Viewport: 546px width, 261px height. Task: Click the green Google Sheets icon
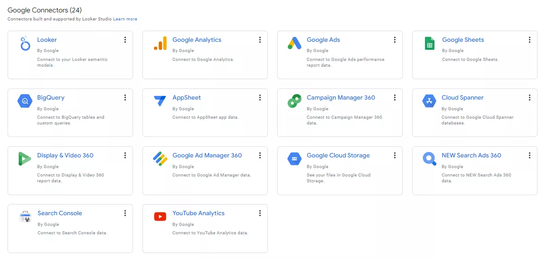point(429,43)
